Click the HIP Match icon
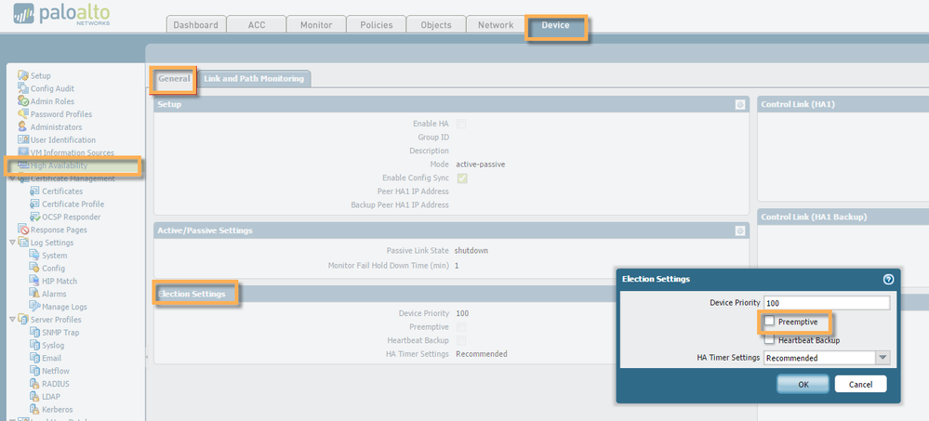The image size is (929, 421). 34,281
